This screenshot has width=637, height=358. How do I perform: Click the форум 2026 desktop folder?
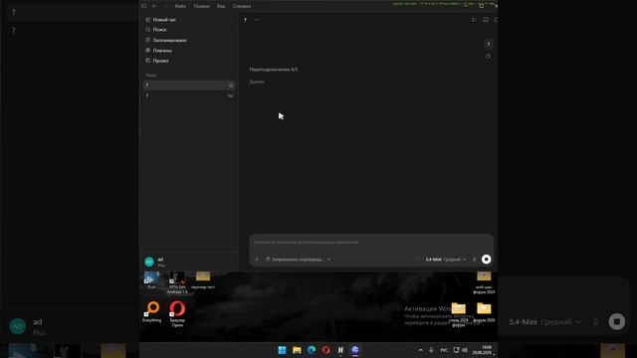484,312
